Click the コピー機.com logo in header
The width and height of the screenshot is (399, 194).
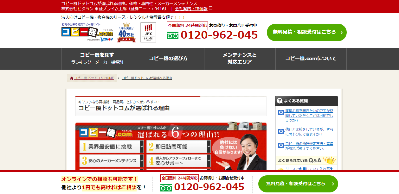pyautogui.click(x=87, y=32)
